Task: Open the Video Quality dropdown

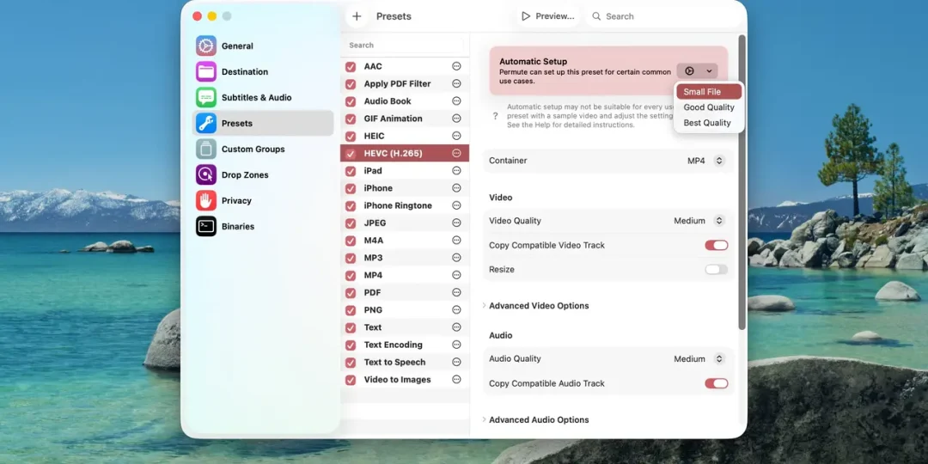Action: click(x=699, y=221)
